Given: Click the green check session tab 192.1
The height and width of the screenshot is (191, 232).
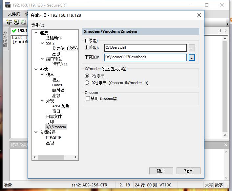Looking at the screenshot, I should [20, 31].
